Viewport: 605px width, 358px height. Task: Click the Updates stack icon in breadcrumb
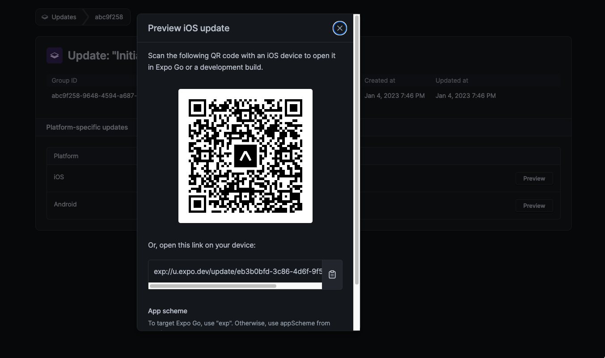click(45, 17)
